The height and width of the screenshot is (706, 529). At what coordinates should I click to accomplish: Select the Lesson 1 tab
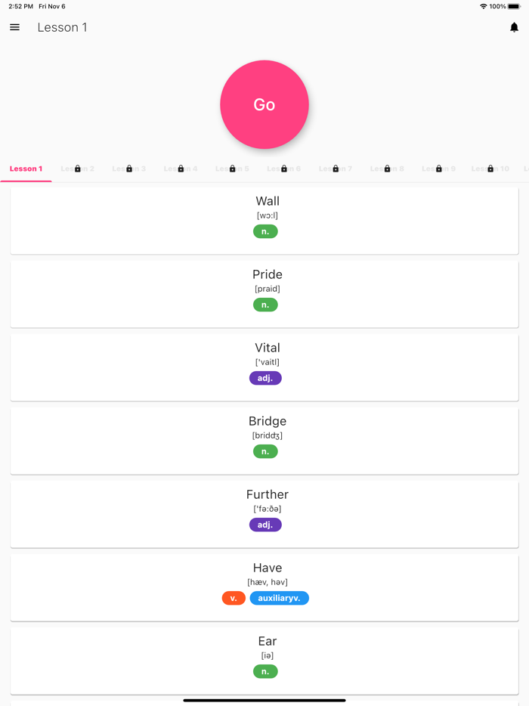26,169
